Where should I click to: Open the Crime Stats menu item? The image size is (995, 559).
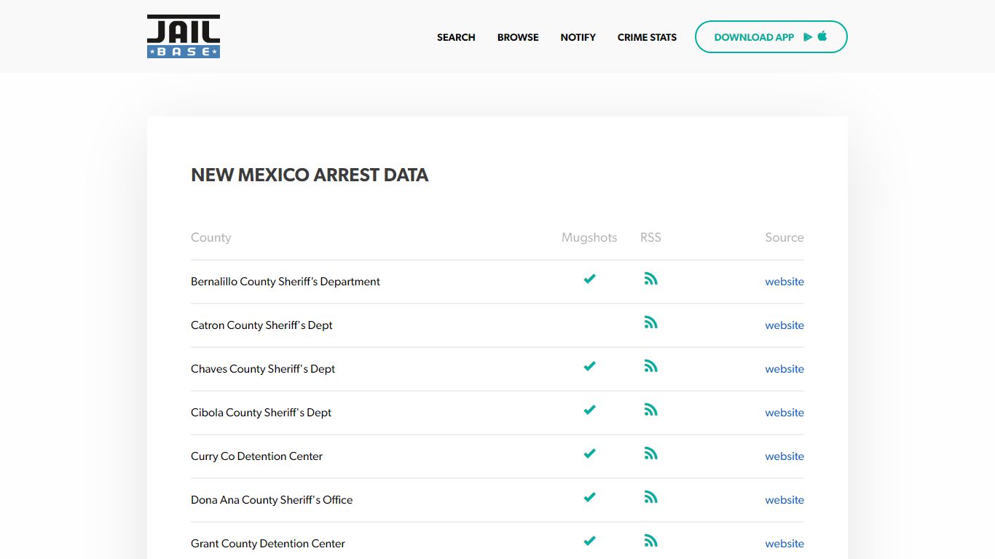click(647, 37)
